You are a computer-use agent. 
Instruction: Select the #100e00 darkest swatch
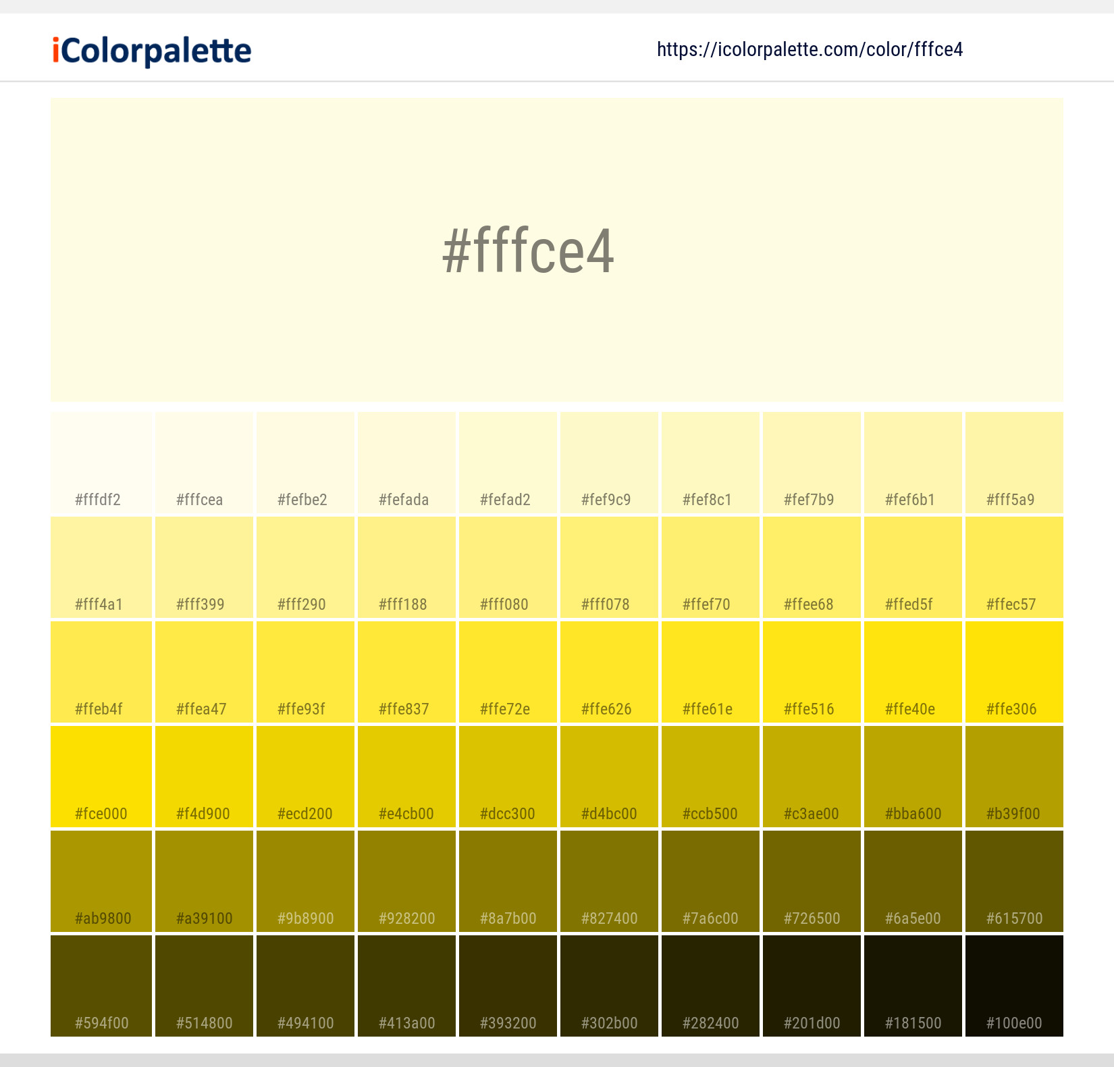click(x=1014, y=986)
